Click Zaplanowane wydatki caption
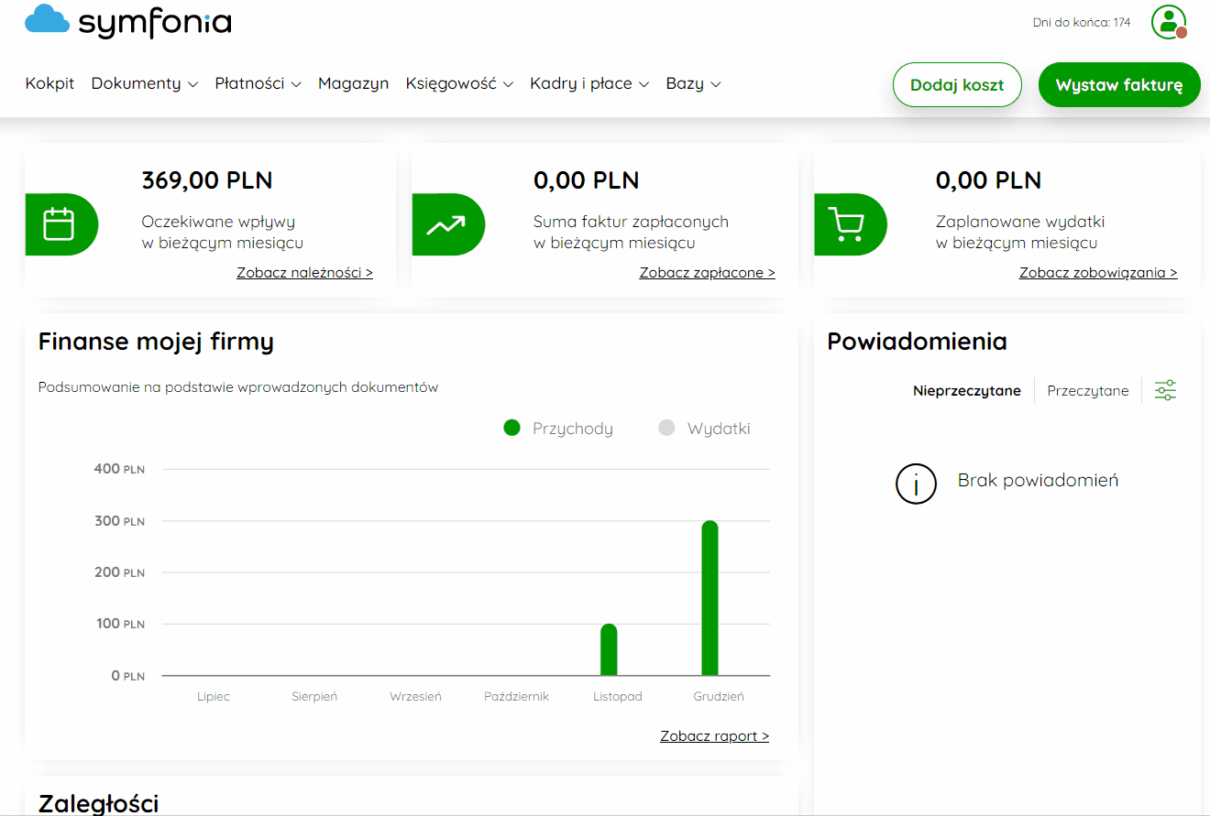The height and width of the screenshot is (816, 1210). point(1020,233)
